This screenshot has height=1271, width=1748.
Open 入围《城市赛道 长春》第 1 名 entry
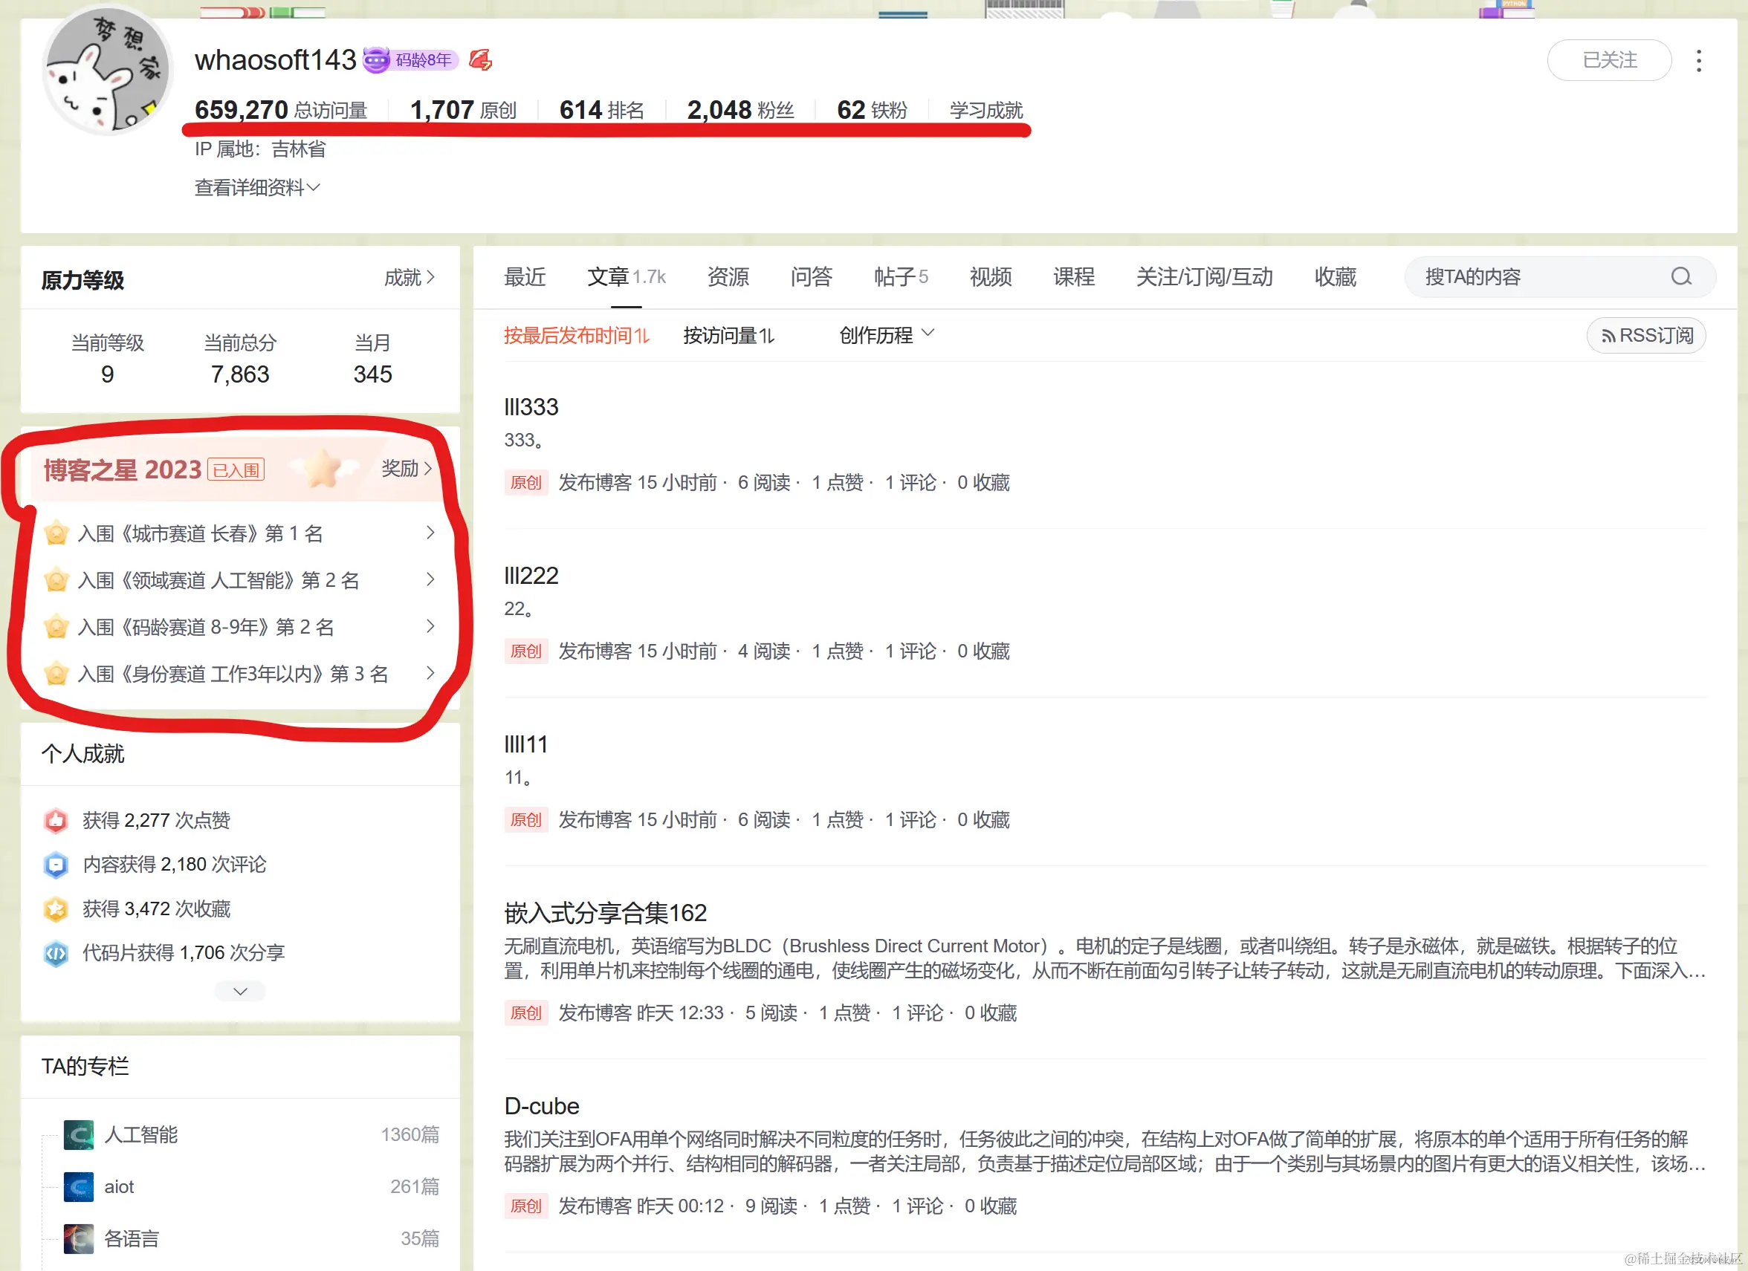coord(240,533)
